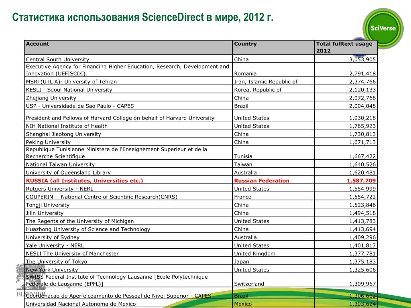Image resolution: width=411 pixels, height=308 pixels.
Task: Click the value 1,930,218
Action: coord(362,118)
